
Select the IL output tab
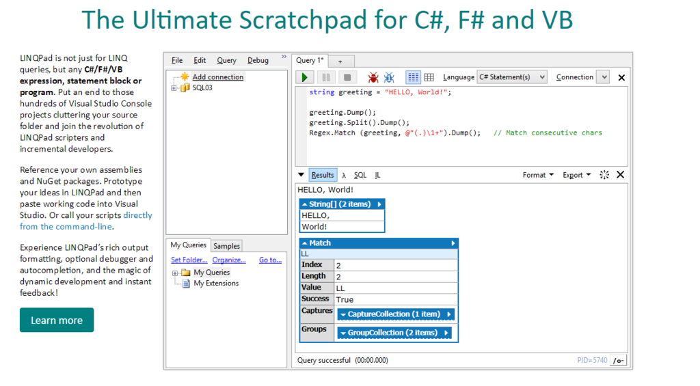pyautogui.click(x=377, y=175)
